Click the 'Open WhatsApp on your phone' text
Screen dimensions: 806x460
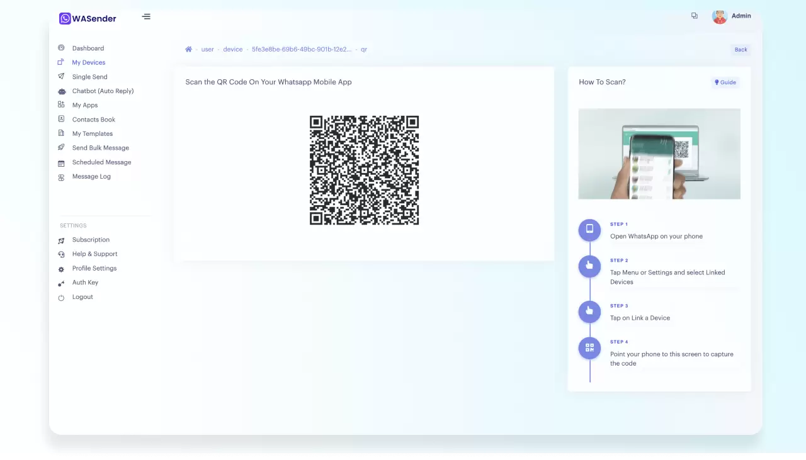point(656,237)
